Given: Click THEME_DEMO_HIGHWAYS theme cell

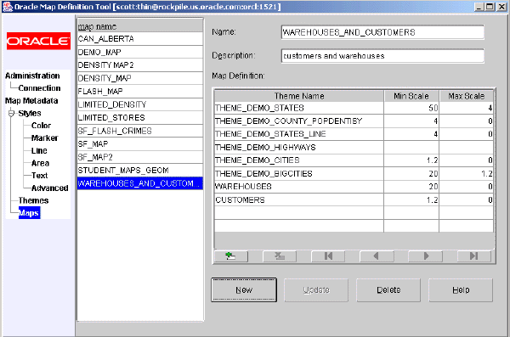Looking at the screenshot, I should (x=299, y=147).
